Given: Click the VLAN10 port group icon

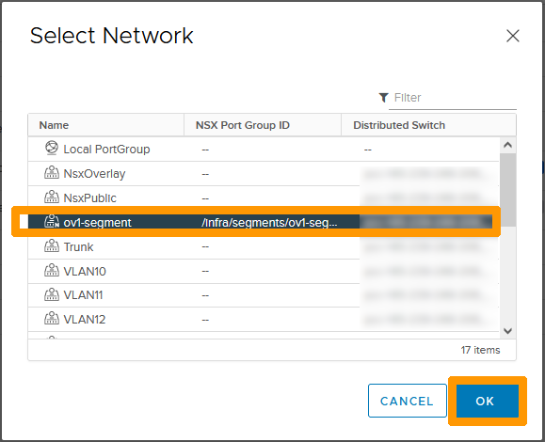Looking at the screenshot, I should tap(52, 270).
